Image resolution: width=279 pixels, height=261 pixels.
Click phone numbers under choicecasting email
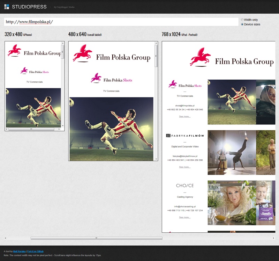click(x=185, y=211)
